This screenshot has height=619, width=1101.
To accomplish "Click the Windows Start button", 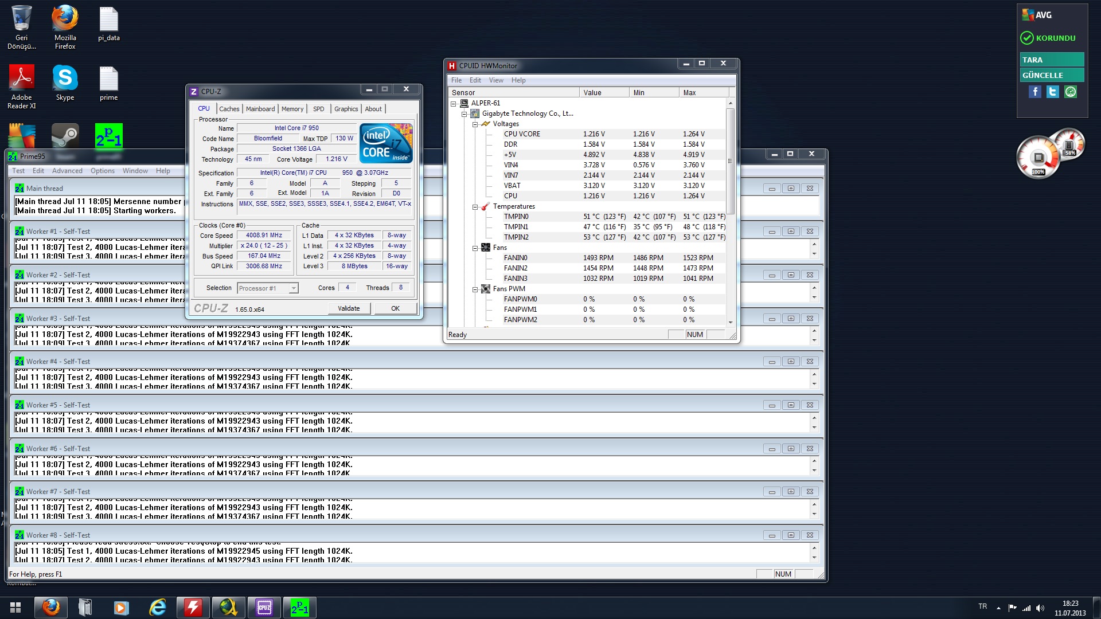I will click(15, 608).
